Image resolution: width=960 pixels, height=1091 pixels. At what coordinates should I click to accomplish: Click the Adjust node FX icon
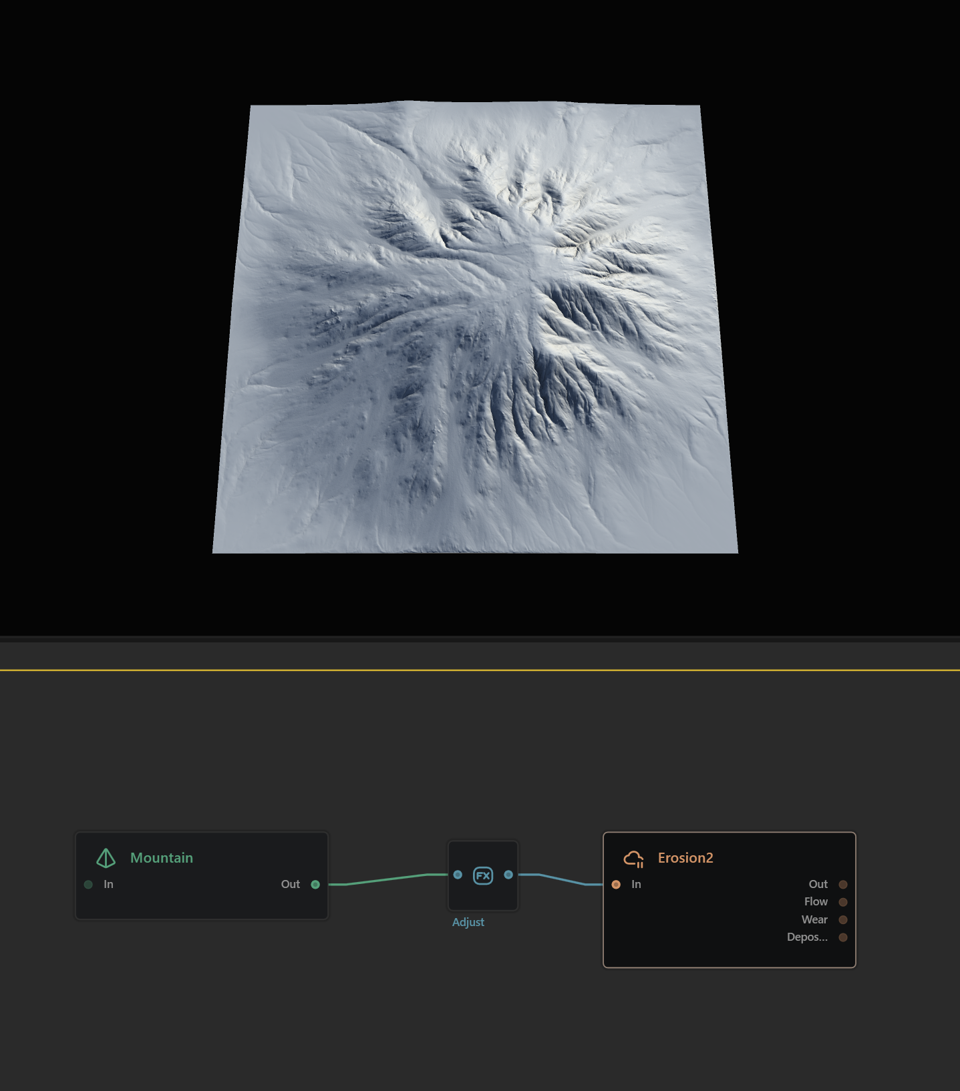pos(483,875)
